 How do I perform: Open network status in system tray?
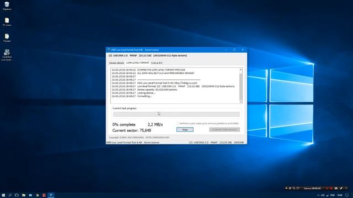coord(327,195)
